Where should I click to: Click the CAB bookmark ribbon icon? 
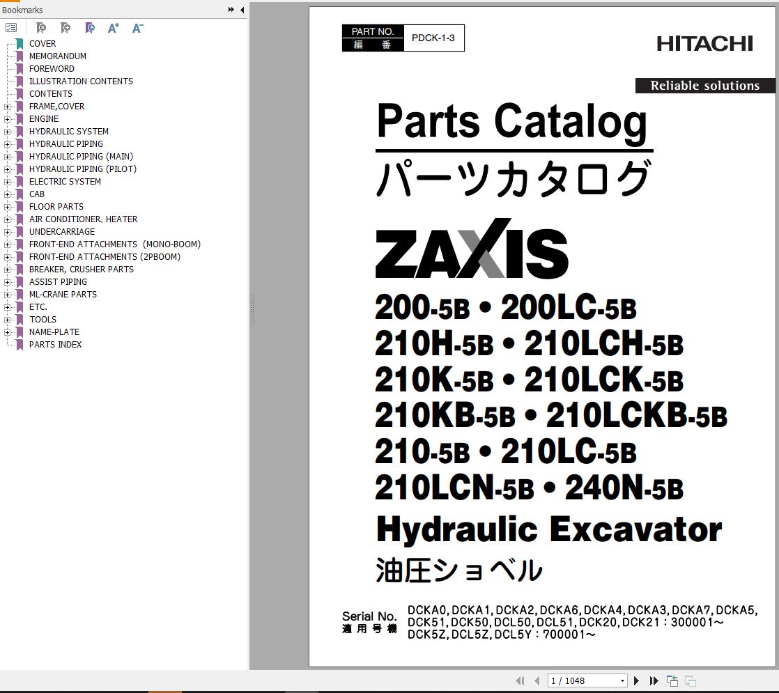[x=20, y=194]
